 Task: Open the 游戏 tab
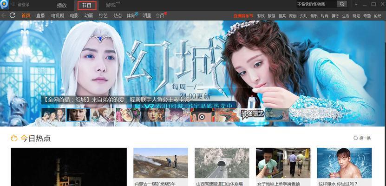pyautogui.click(x=111, y=5)
